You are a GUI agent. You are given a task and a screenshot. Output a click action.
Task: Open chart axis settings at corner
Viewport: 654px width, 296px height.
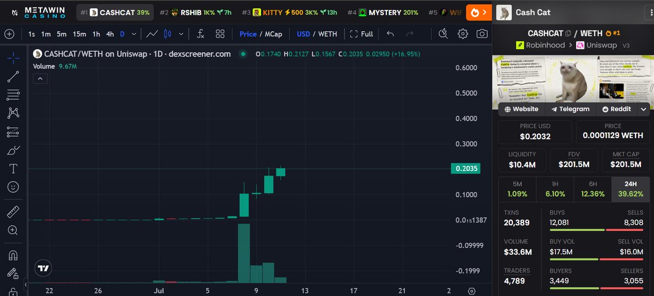point(472,291)
